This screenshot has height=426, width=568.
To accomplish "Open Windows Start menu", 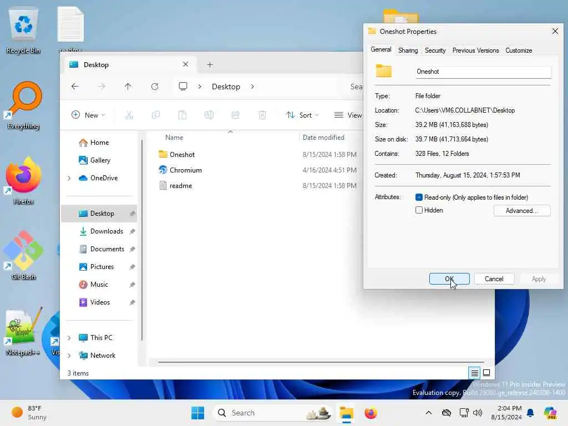I will click(198, 413).
